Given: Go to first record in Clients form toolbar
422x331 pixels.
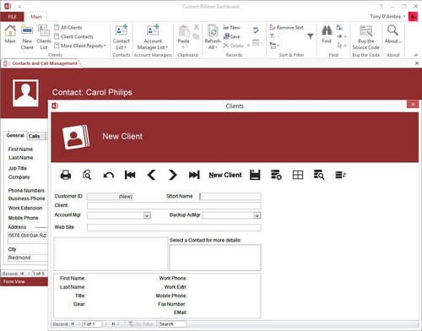Looking at the screenshot, I should pos(130,175).
